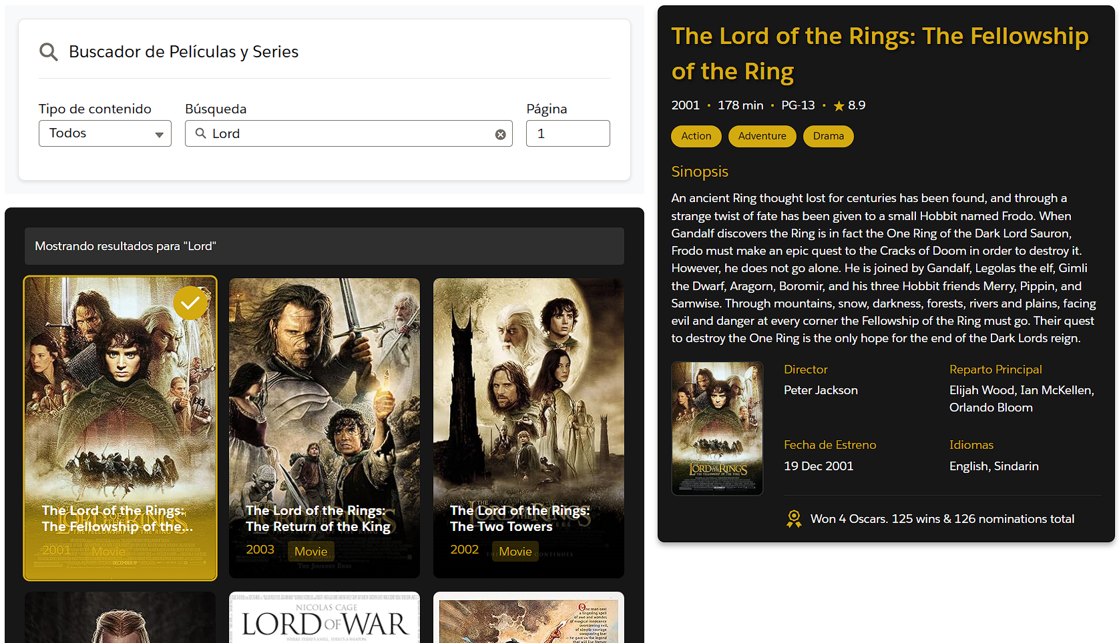Image resolution: width=1119 pixels, height=643 pixels.
Task: Open the Tipo de contenido dropdown
Action: coord(105,133)
